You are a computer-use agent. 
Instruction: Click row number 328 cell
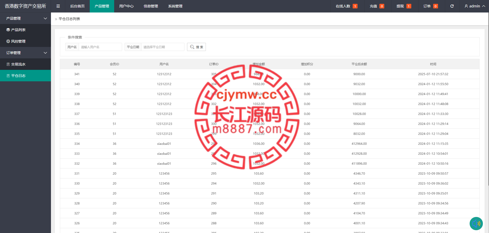[77, 203]
